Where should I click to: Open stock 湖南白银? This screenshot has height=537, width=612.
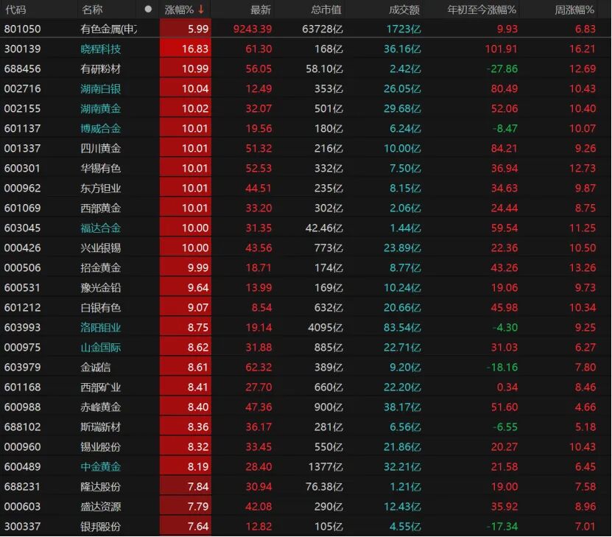pyautogui.click(x=101, y=89)
